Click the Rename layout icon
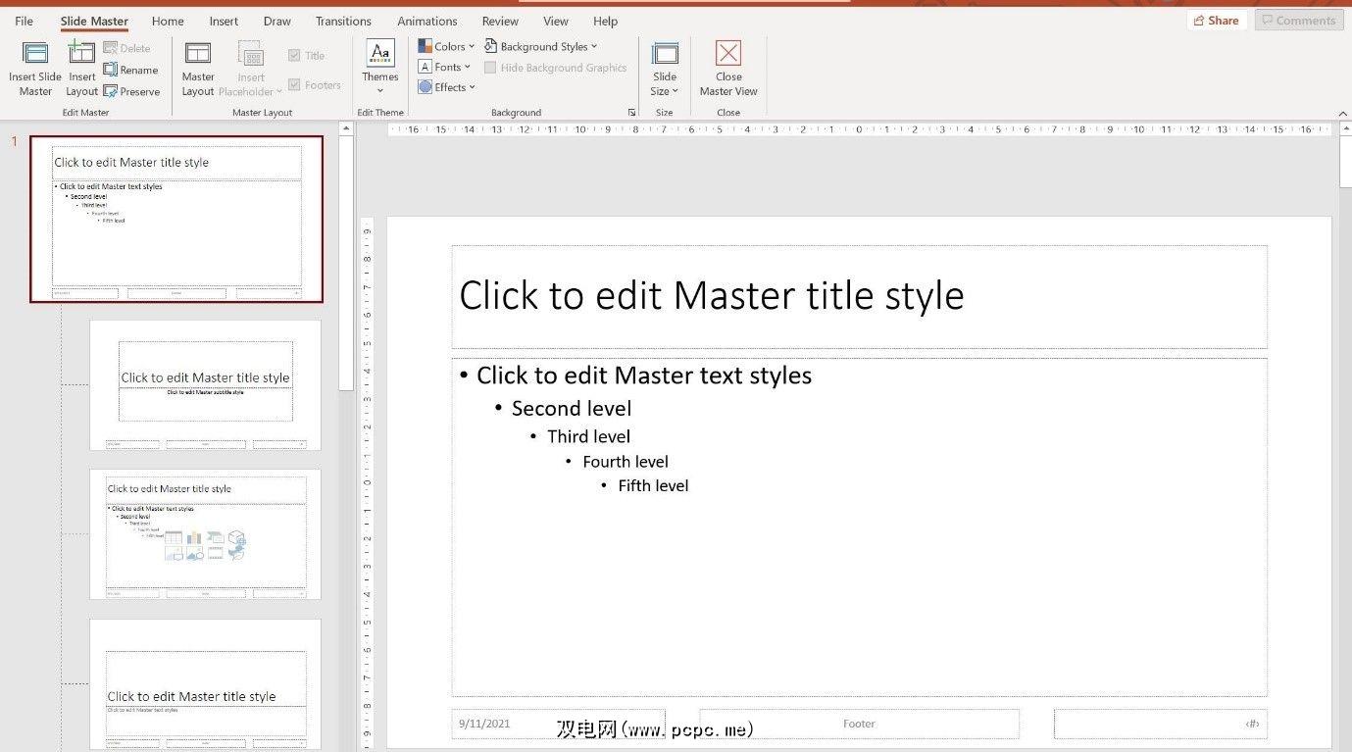 click(x=111, y=70)
